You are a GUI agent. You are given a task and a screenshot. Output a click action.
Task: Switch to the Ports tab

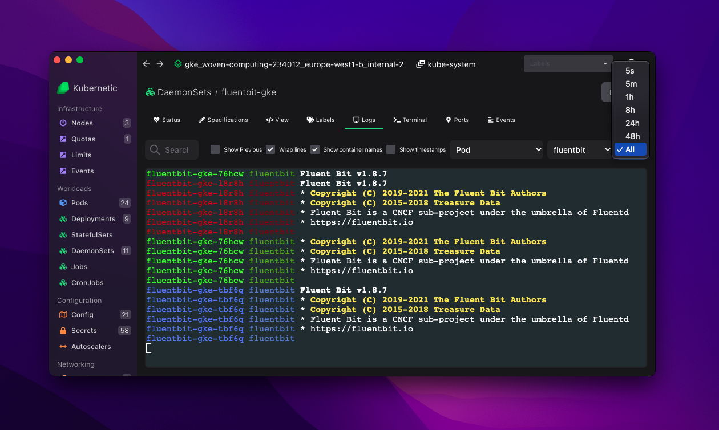click(457, 120)
